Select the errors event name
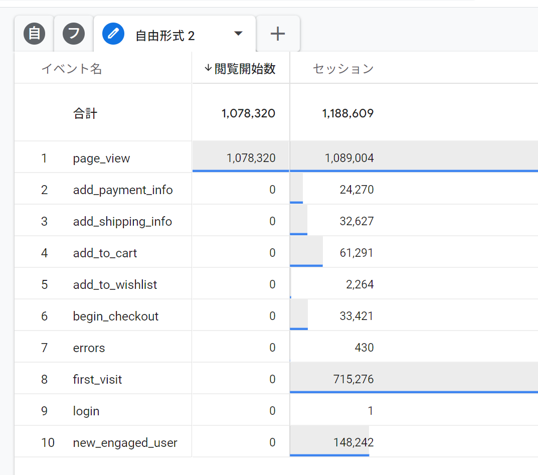This screenshot has width=538, height=475. (89, 348)
